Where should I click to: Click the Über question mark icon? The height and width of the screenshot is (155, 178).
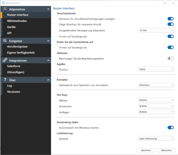tap(5, 80)
